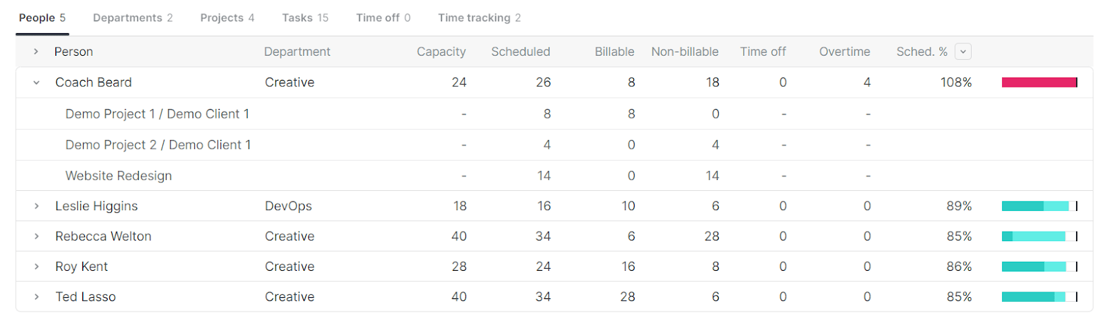Click the Overtime column header
1105x326 pixels.
point(845,52)
